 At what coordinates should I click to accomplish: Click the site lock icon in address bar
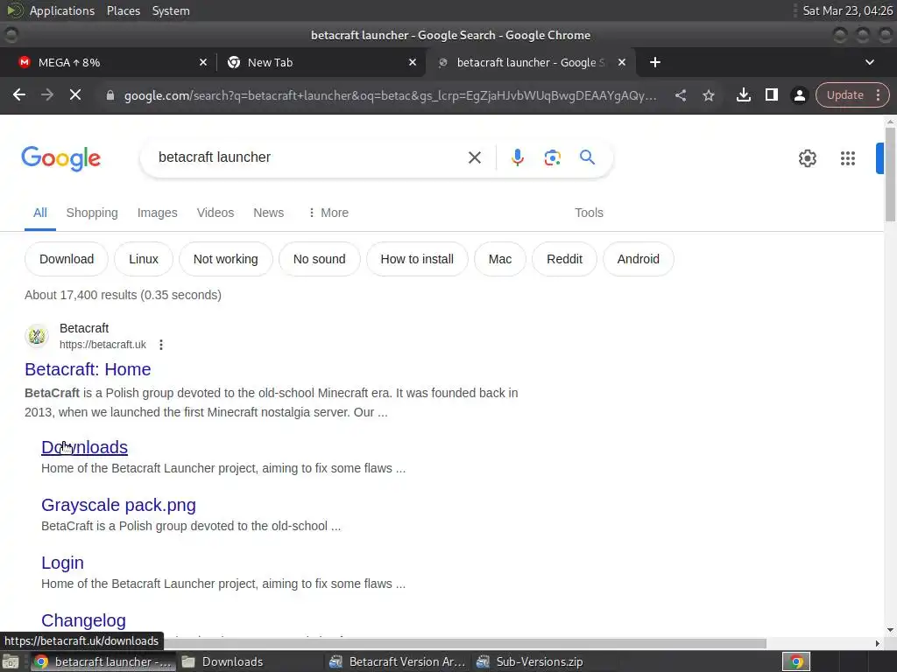pos(110,95)
